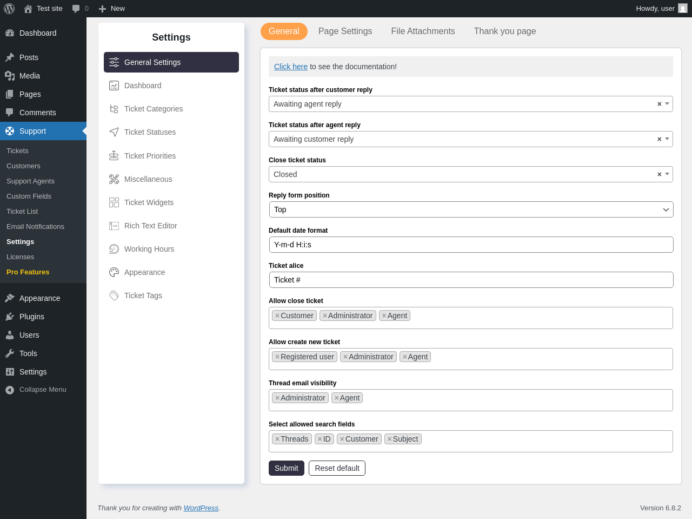Remove Administrator from Allow close ticket
The image size is (692, 519).
pyautogui.click(x=325, y=316)
